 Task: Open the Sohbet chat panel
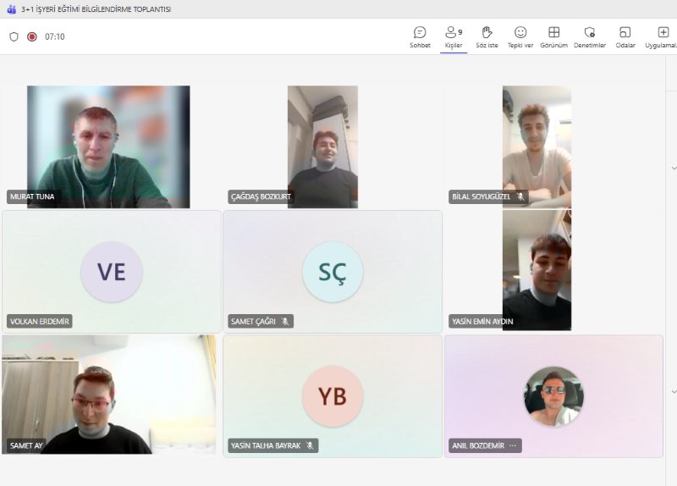(x=420, y=36)
